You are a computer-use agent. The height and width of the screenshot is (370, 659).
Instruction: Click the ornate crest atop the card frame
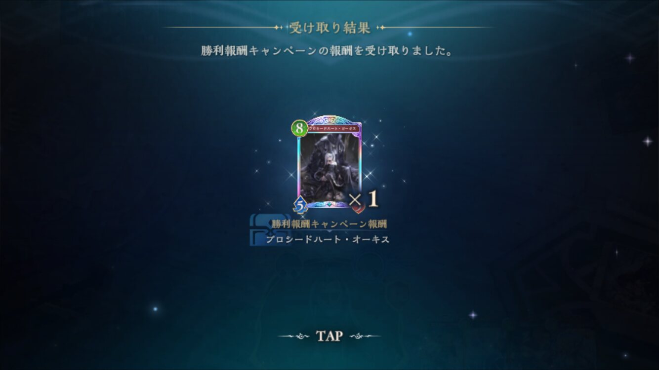coord(329,119)
